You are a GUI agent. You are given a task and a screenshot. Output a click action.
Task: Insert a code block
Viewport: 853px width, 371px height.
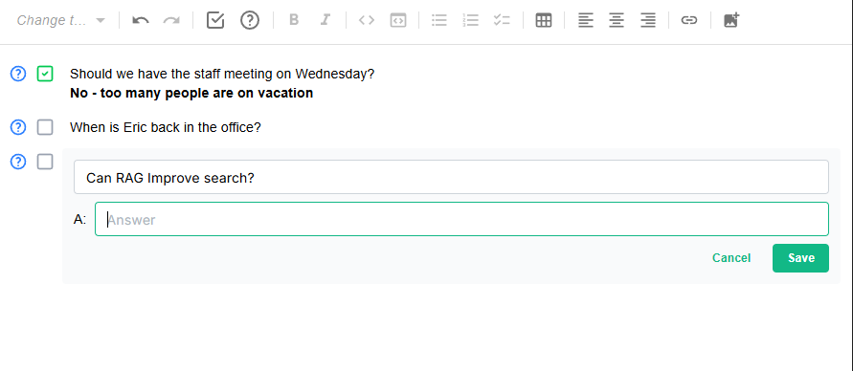click(398, 21)
